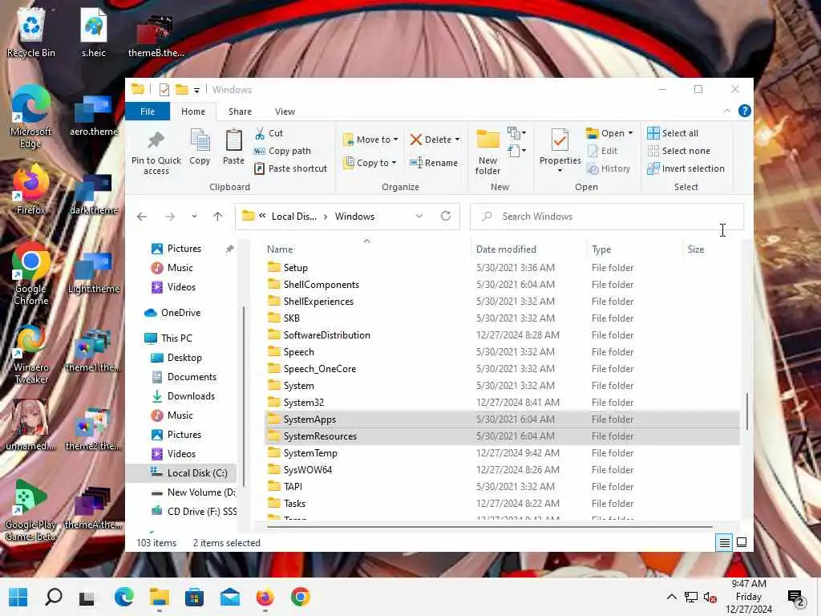Viewport: 821px width, 616px height.
Task: Click the Properties checkmark icon
Action: point(560,140)
